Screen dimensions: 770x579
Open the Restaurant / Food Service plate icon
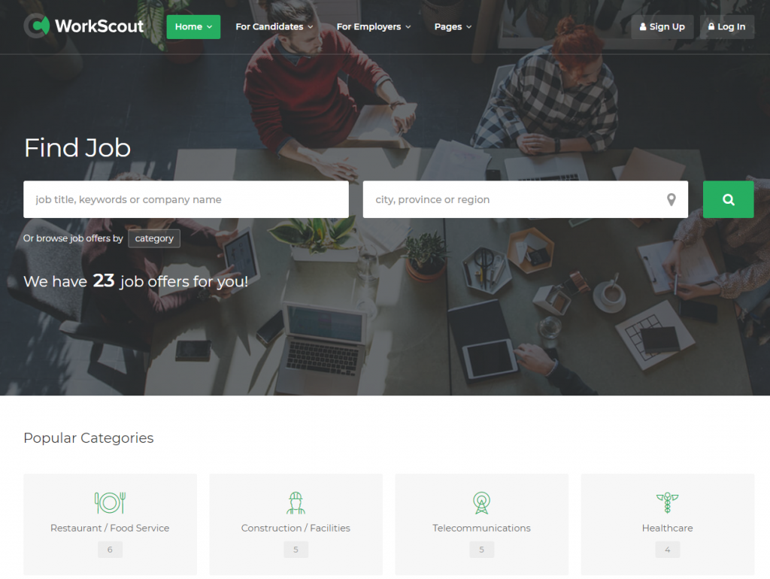110,502
